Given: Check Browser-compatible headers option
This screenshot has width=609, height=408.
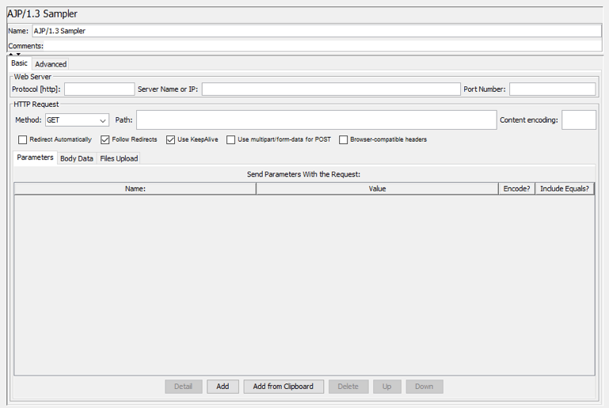Looking at the screenshot, I should tap(344, 139).
